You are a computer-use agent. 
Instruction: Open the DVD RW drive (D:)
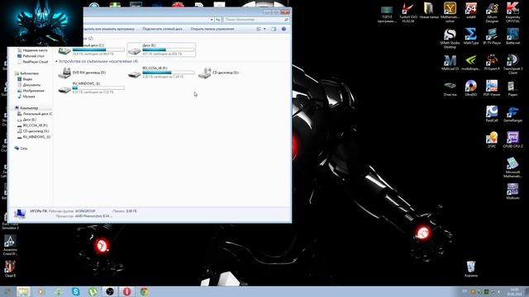(x=83, y=73)
